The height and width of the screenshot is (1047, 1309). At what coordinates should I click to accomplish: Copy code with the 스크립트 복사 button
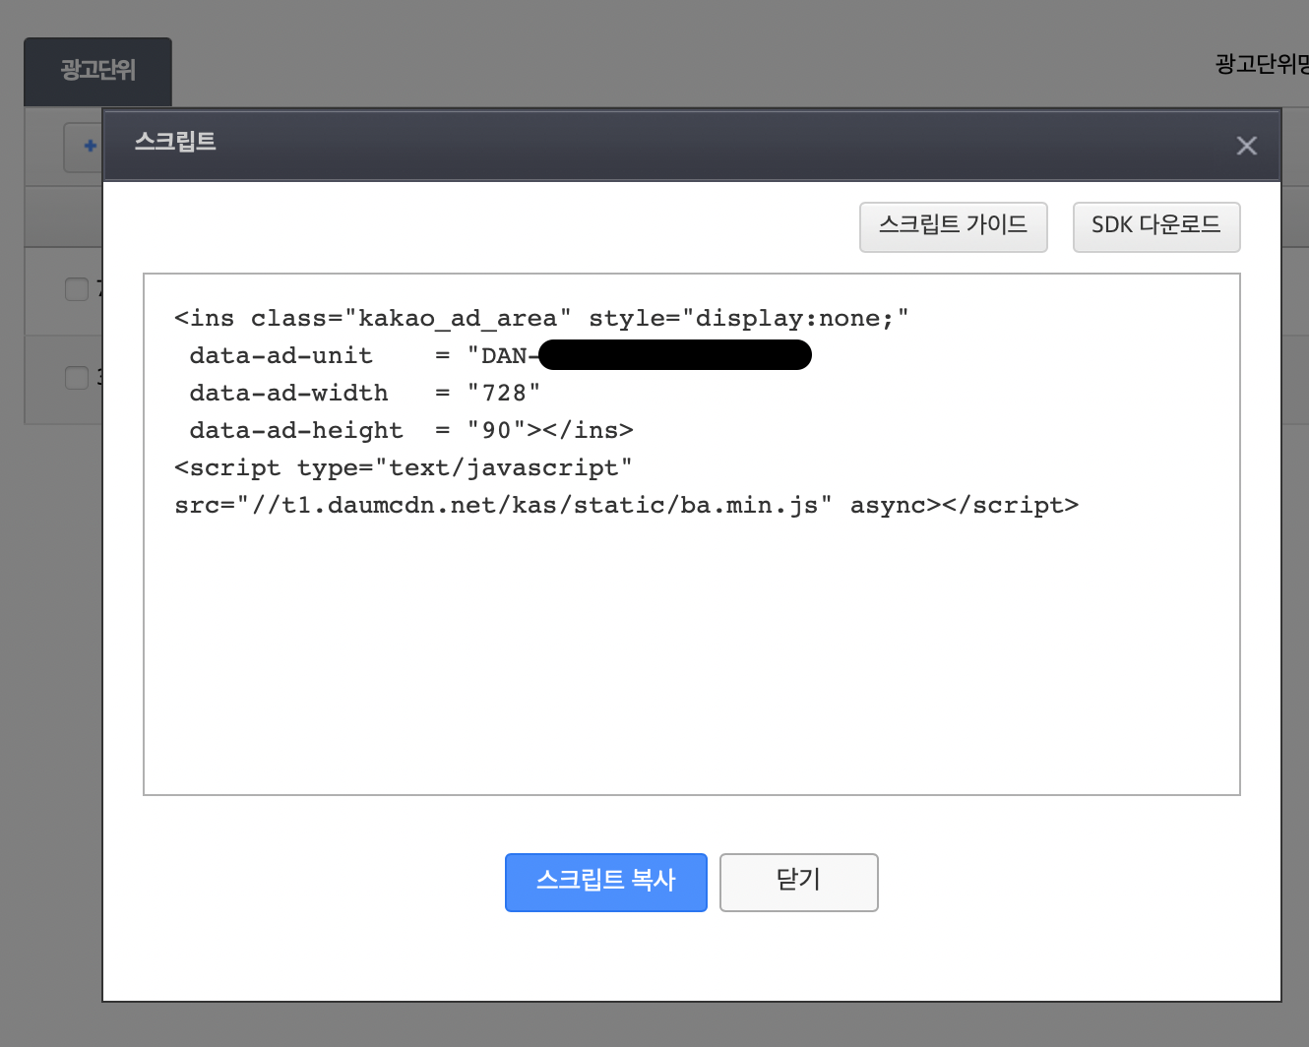tap(605, 882)
